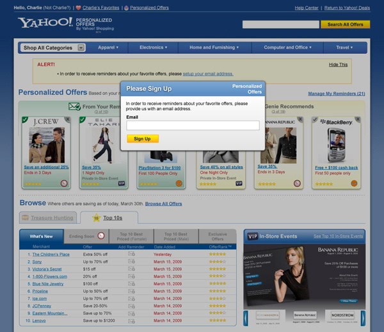Click the orange badge on PlayStation 3 card

(x=179, y=183)
